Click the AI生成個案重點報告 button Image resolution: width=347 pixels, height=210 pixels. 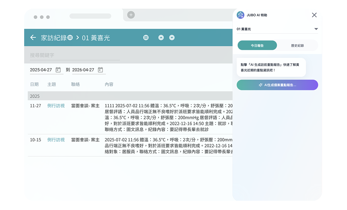pos(277,85)
